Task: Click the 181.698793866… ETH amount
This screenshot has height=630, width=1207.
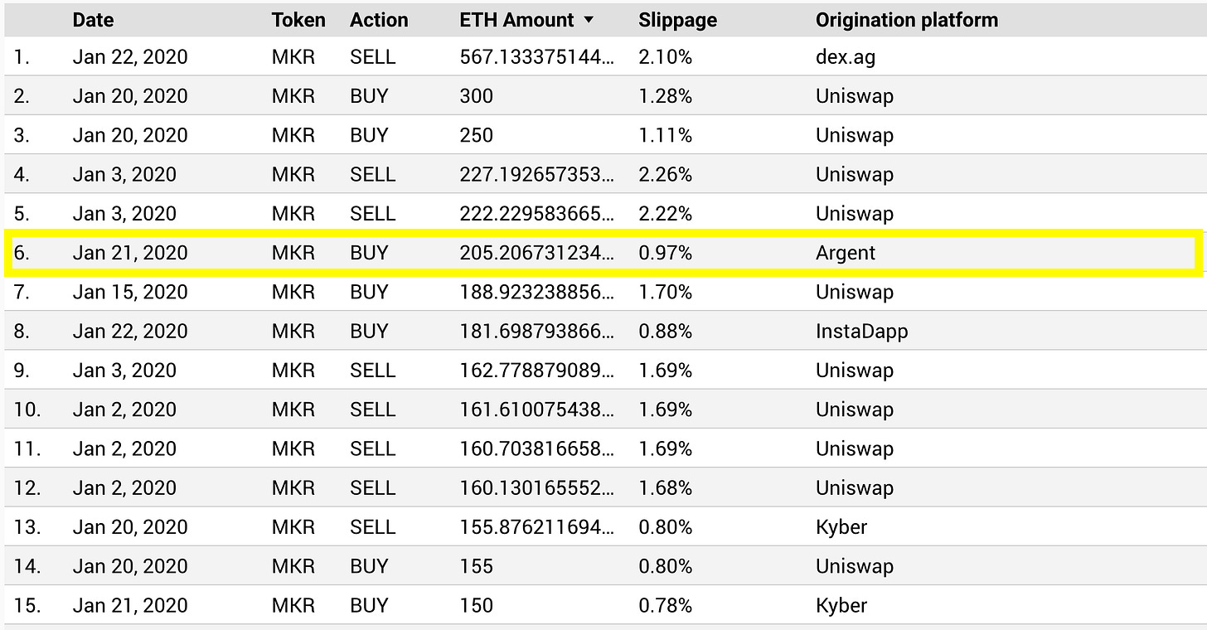Action: [537, 331]
